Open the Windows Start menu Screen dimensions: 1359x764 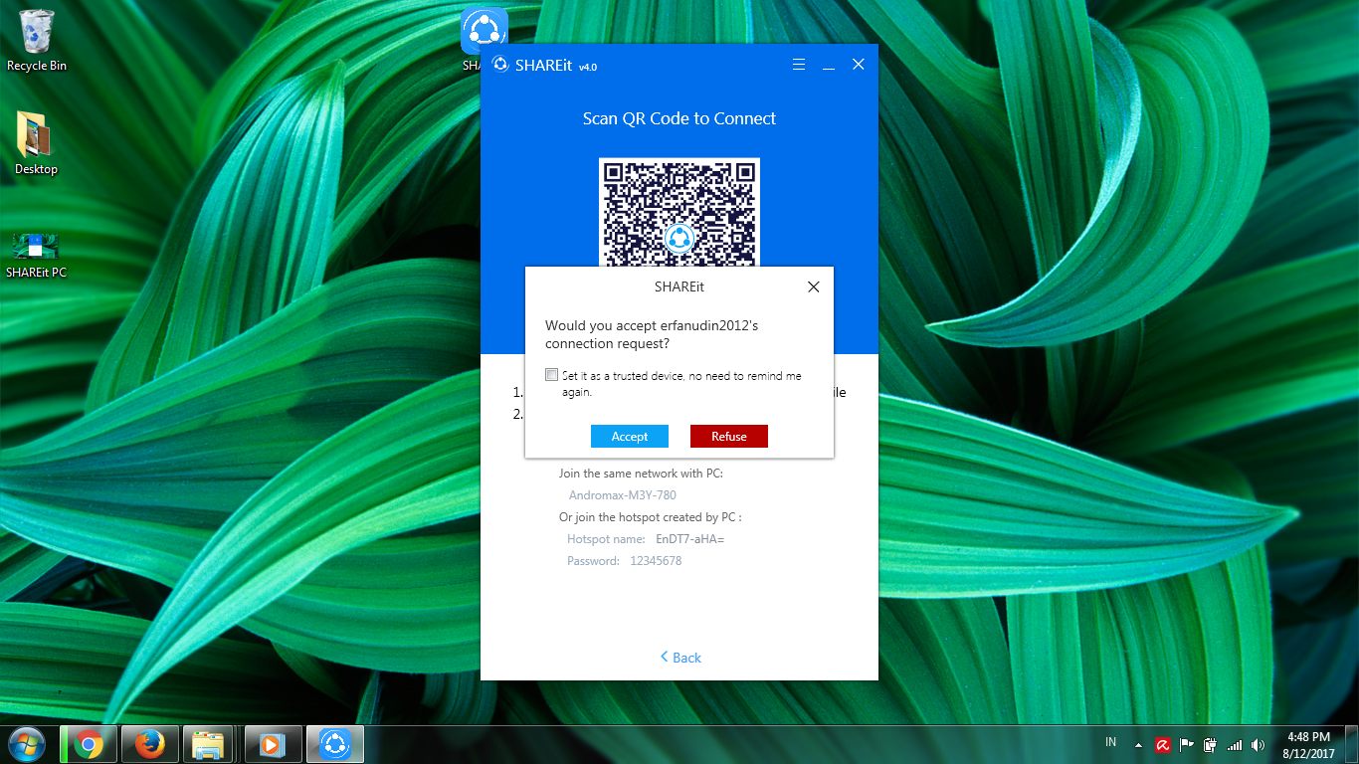27,744
